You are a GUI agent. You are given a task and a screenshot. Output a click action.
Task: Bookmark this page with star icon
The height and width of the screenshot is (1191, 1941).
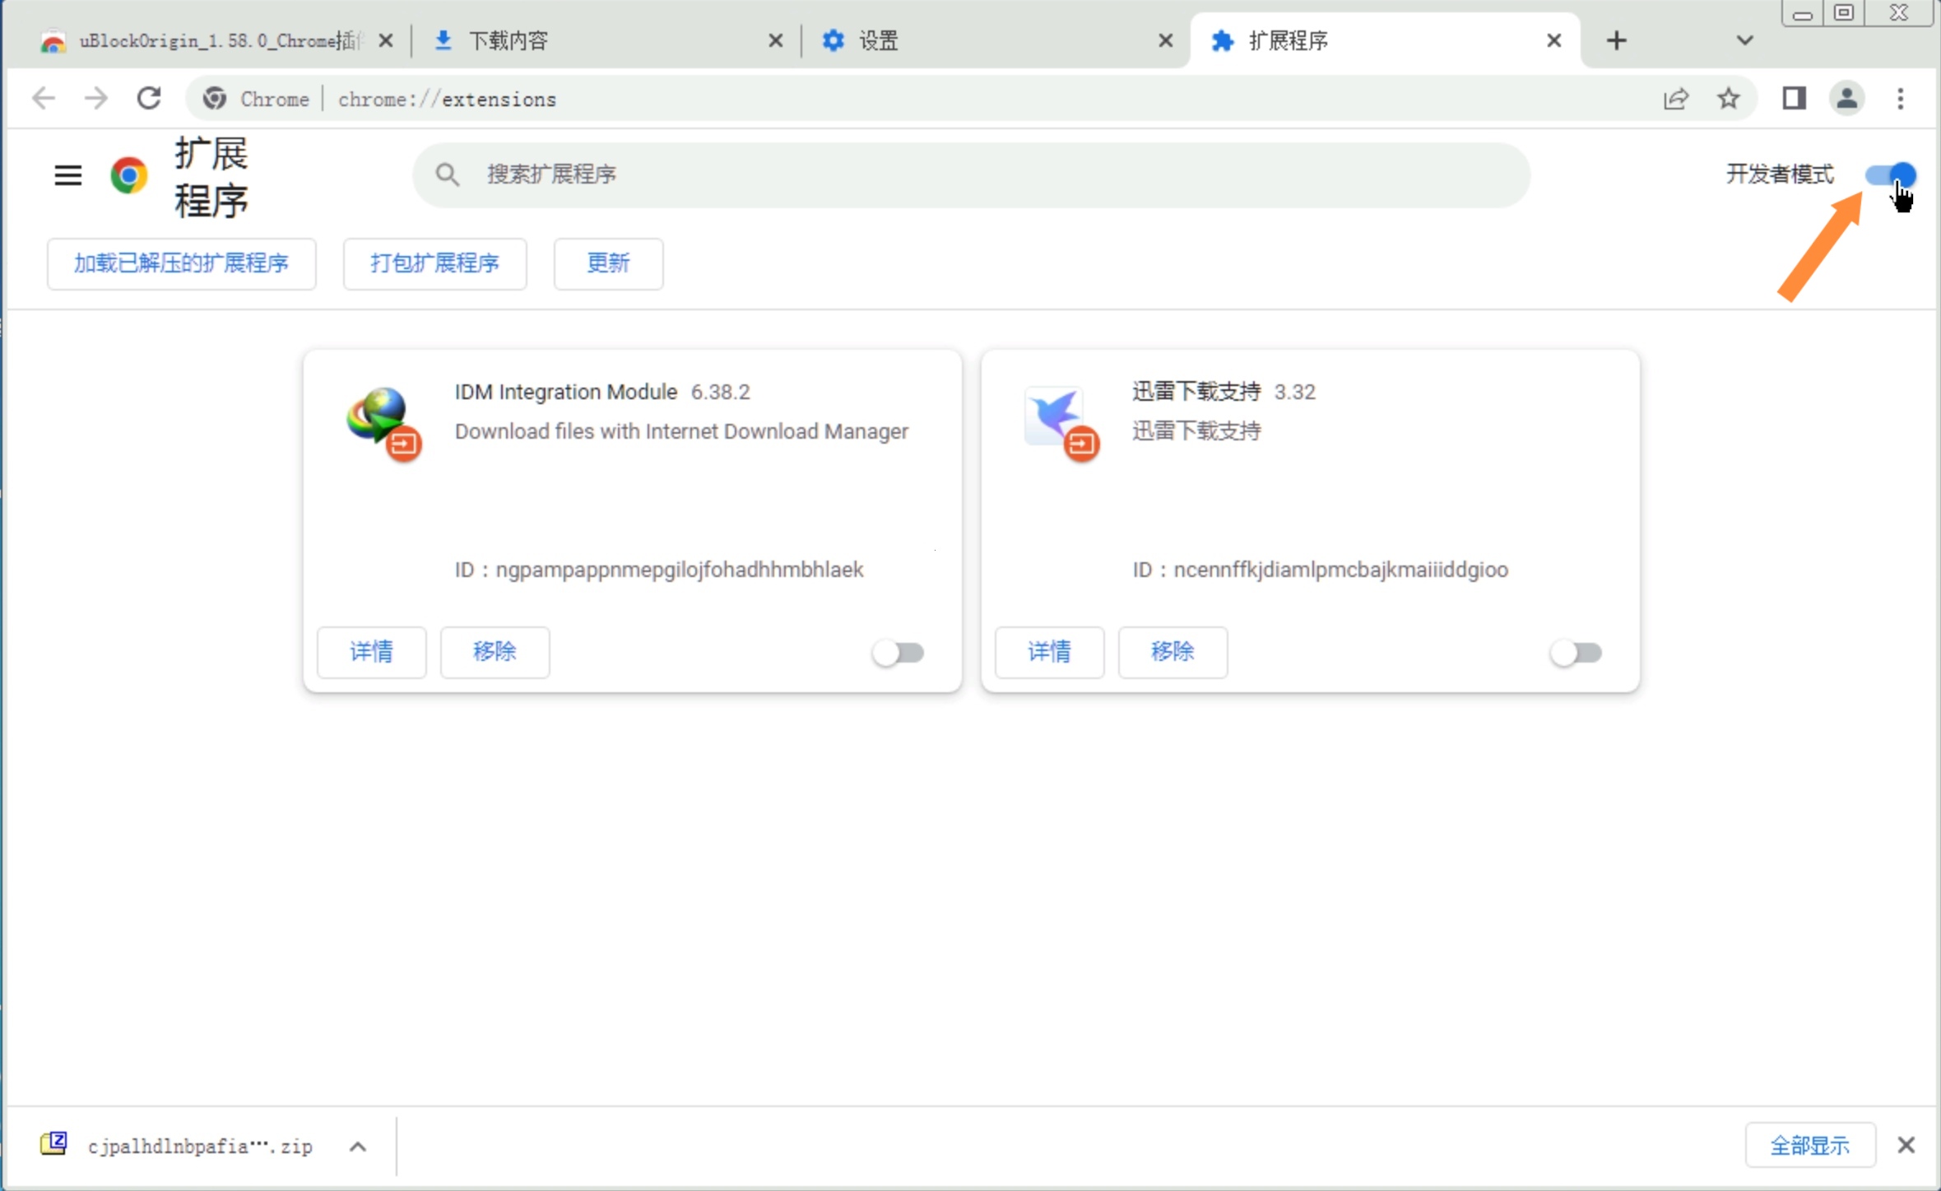[x=1728, y=99]
